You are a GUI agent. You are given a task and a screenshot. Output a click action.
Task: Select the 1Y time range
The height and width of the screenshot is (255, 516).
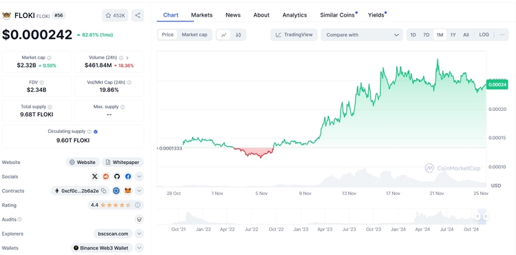(x=453, y=34)
